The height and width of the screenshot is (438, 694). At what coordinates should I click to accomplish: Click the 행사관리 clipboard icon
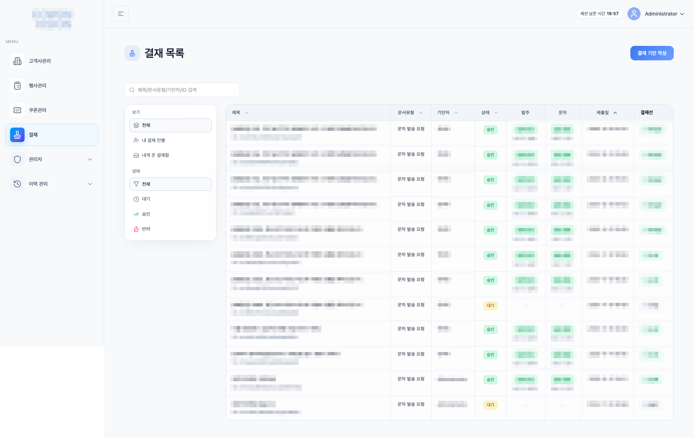[x=17, y=86]
